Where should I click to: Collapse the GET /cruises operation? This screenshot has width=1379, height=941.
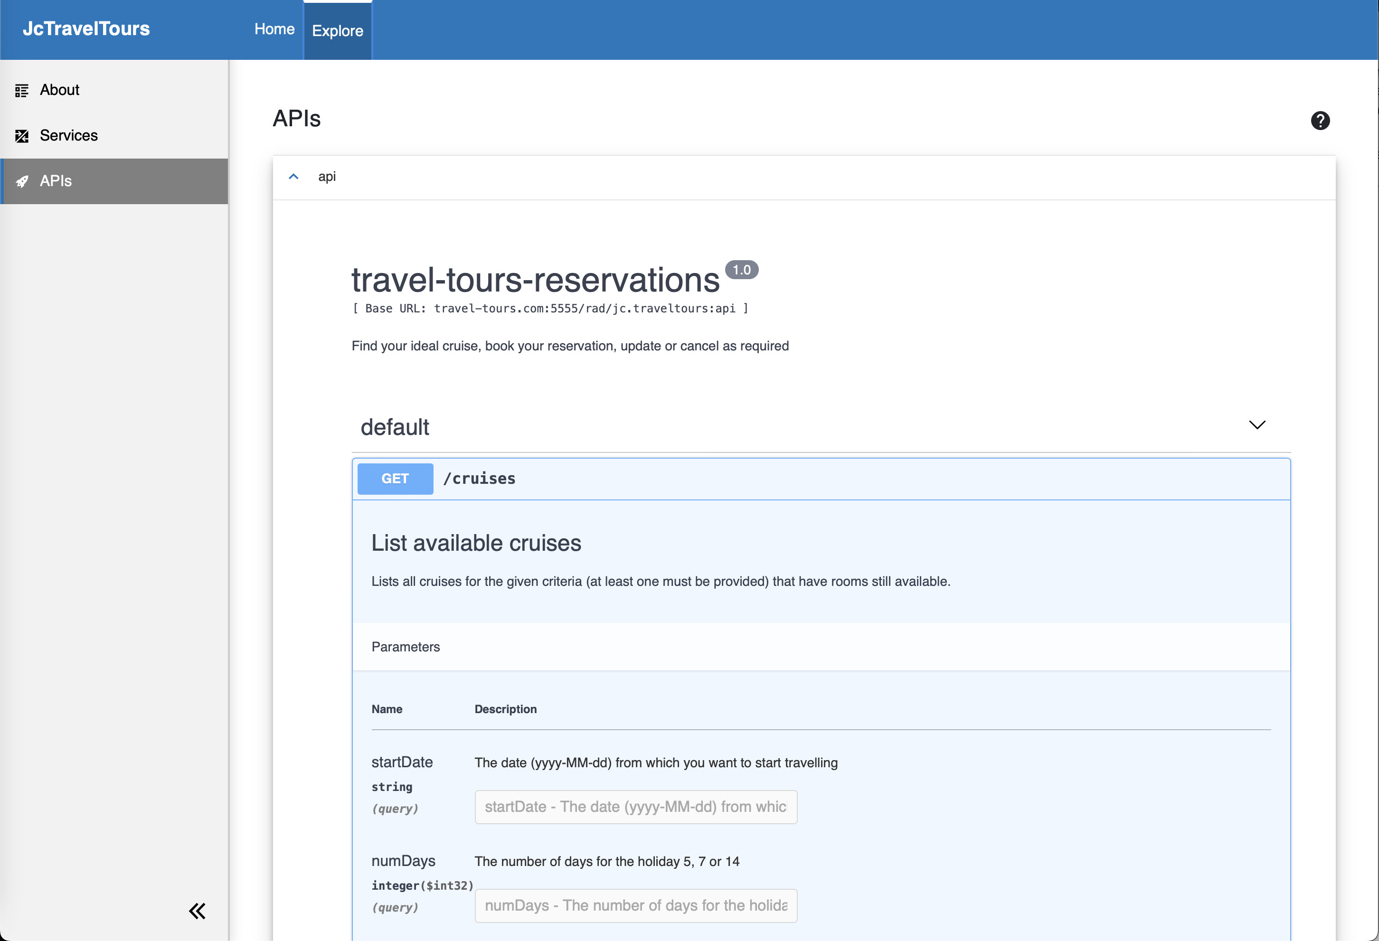pos(831,479)
